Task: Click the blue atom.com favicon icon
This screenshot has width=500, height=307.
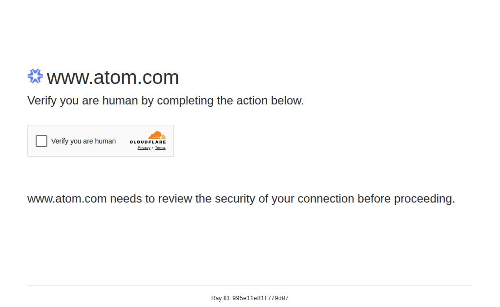Action: coord(35,76)
